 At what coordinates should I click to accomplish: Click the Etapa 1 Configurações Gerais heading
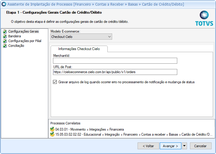pos(54,12)
